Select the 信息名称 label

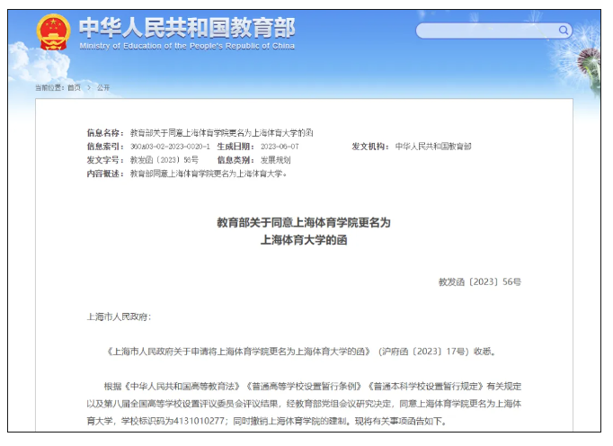click(105, 133)
